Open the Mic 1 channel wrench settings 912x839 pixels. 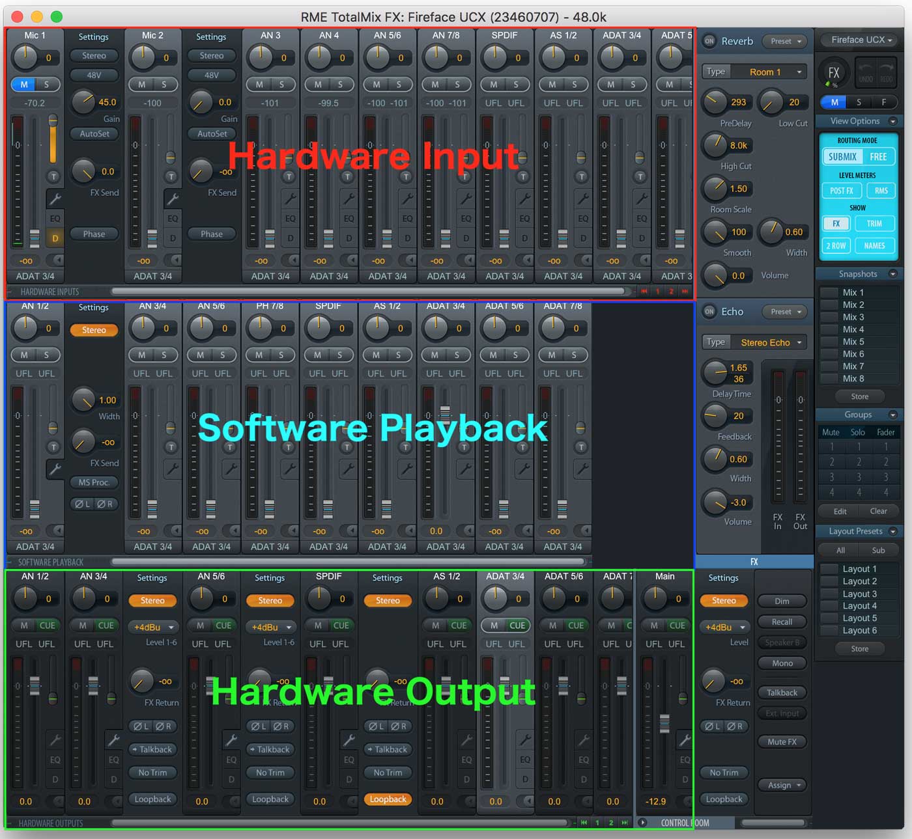pyautogui.click(x=55, y=199)
